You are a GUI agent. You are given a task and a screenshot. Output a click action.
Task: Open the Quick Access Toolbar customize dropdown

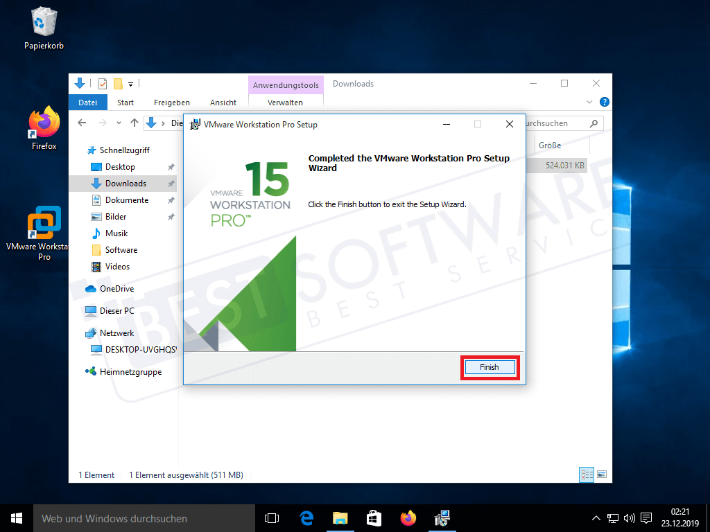(x=130, y=83)
